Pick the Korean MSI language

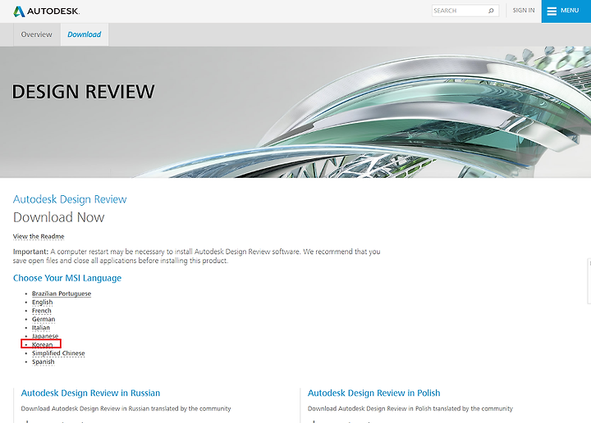(42, 345)
